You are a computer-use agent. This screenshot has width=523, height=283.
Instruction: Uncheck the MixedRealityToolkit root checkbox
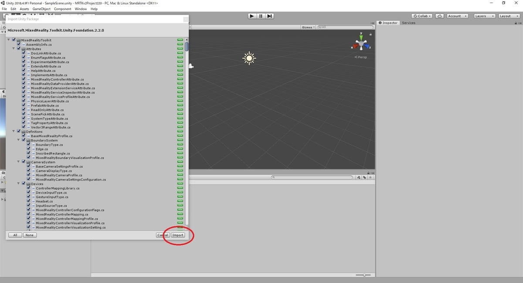14,40
